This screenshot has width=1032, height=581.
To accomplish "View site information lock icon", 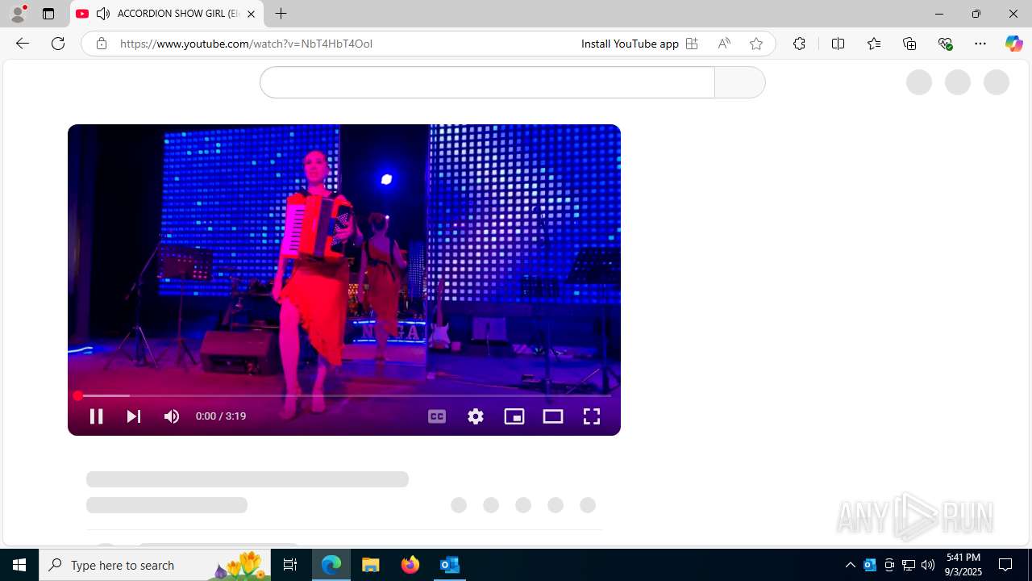I will tap(101, 44).
